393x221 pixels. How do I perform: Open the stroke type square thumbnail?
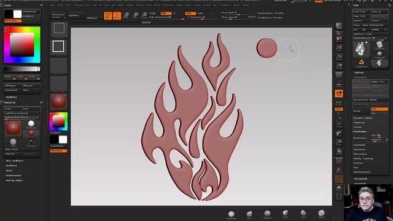point(58,47)
